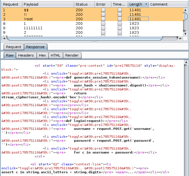Viewport: 189px width, 176px height.
Task: Toggle Error checkbox for request 1
Action: tap(103, 10)
